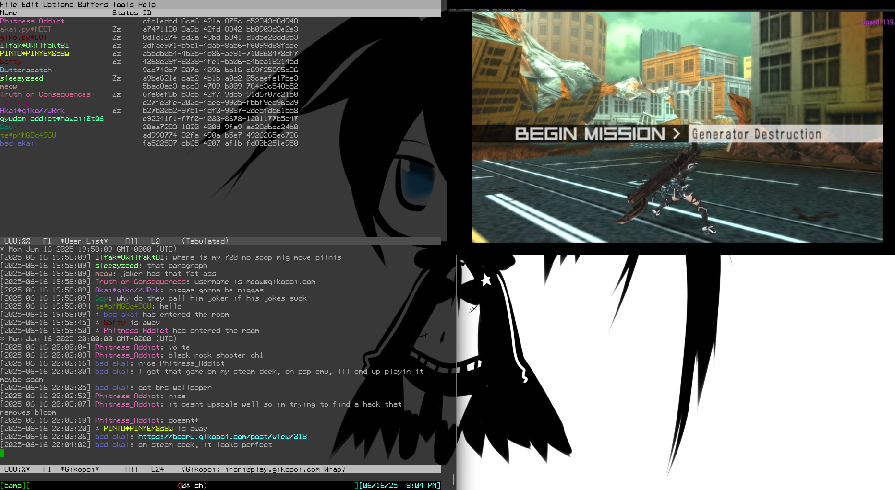Click the [bamp] session name in status bar
The height and width of the screenshot is (490, 895).
(13, 485)
